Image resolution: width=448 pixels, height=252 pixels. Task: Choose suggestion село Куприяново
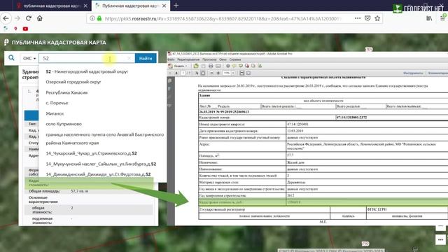(64, 124)
